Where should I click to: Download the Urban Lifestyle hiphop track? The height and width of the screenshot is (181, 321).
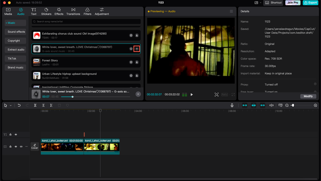pos(137,76)
